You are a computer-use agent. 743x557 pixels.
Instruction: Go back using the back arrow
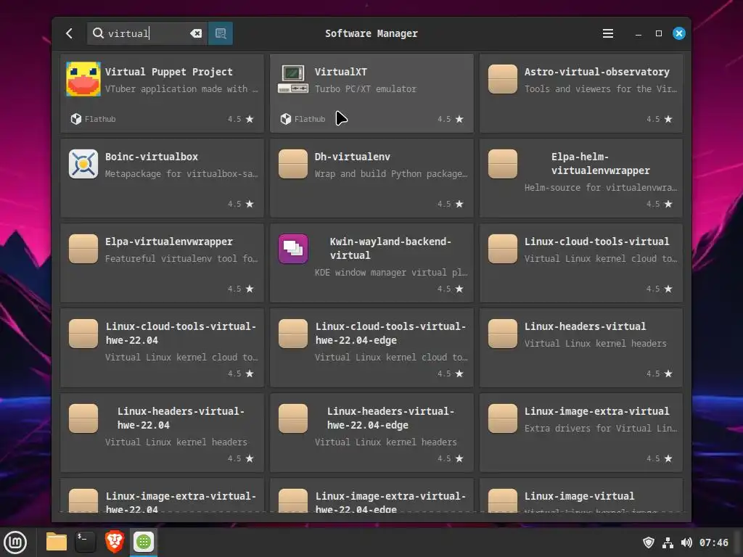tap(69, 33)
